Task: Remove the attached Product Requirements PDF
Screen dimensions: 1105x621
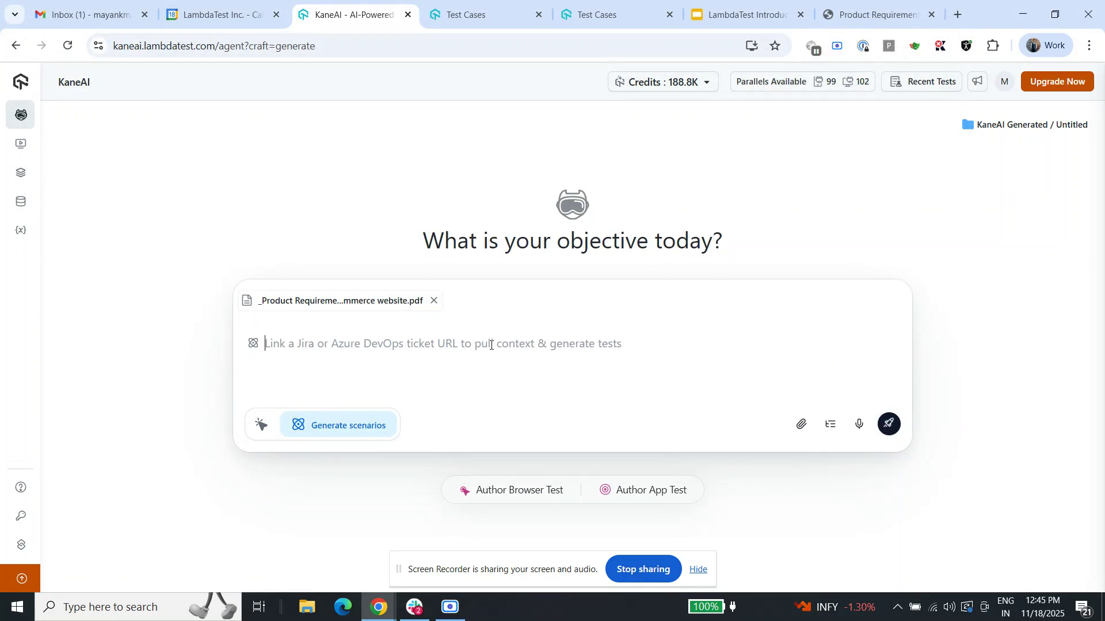Action: click(x=434, y=300)
